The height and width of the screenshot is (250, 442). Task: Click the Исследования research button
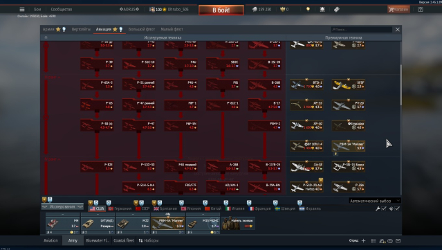coord(62,206)
